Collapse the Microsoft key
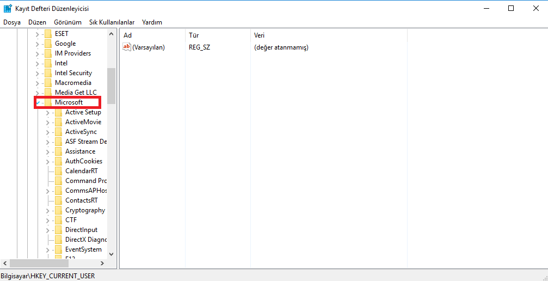This screenshot has height=281, width=548. tap(38, 102)
